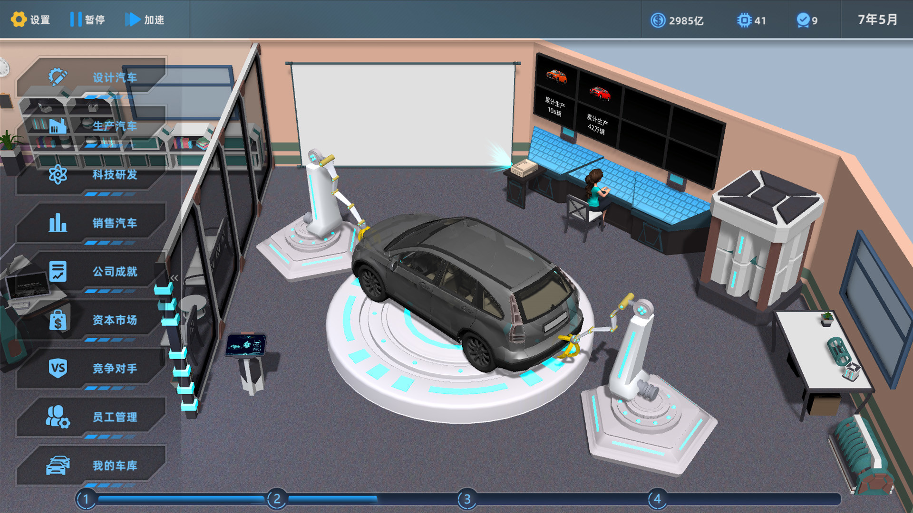
Task: Open 我的车库 via the cars icon
Action: pos(57,466)
